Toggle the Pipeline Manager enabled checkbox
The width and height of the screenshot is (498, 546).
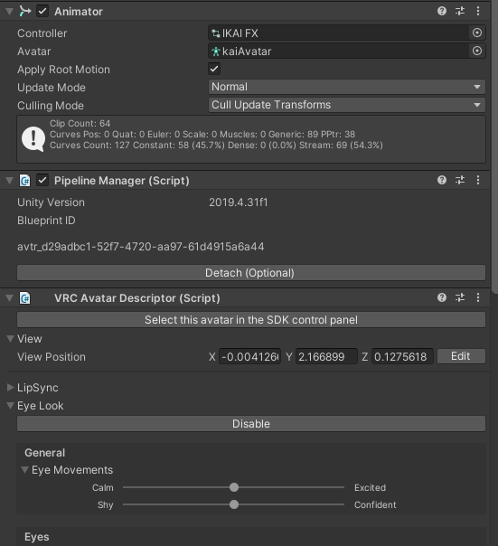click(x=42, y=181)
